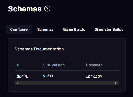
Task: Go to the Simulator Builds tab
Action: coord(109,29)
